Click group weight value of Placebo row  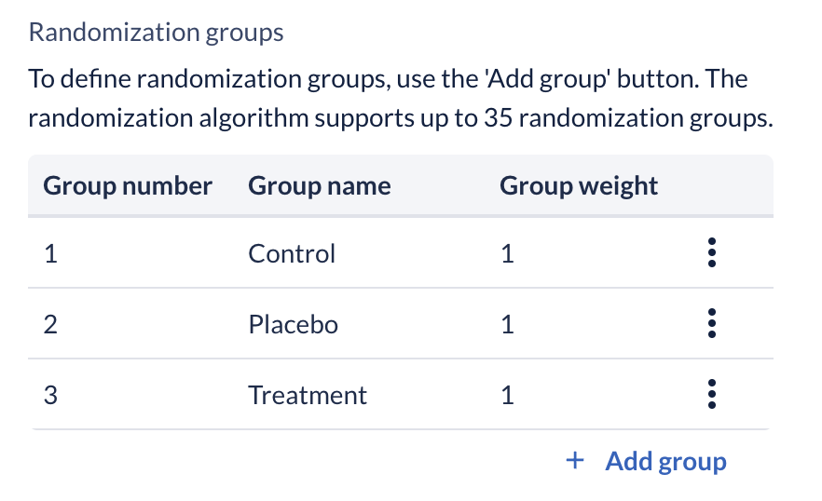[x=507, y=324]
